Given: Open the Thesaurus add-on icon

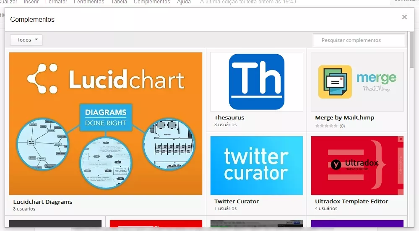Looking at the screenshot, I should [257, 82].
